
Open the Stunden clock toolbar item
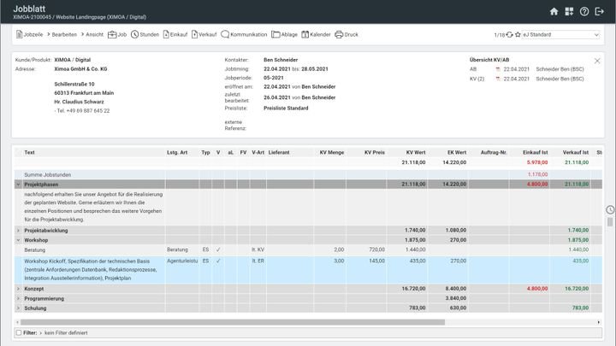point(145,35)
